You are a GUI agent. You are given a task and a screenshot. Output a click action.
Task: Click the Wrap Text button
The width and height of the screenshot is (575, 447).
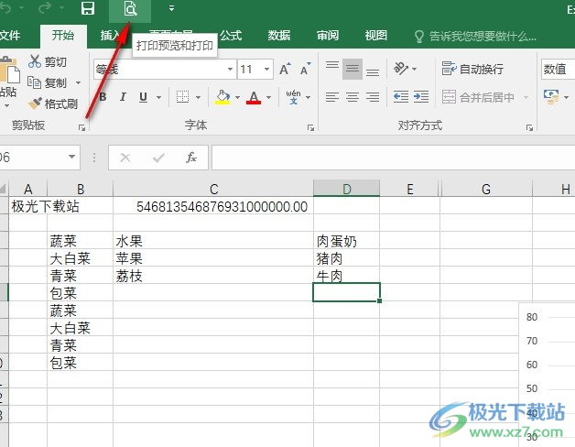click(472, 69)
